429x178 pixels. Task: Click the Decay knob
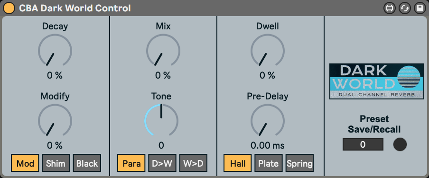[55, 51]
